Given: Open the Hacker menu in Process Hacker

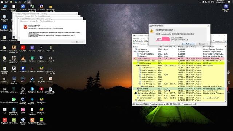Looking at the screenshot, I should pos(136,39).
